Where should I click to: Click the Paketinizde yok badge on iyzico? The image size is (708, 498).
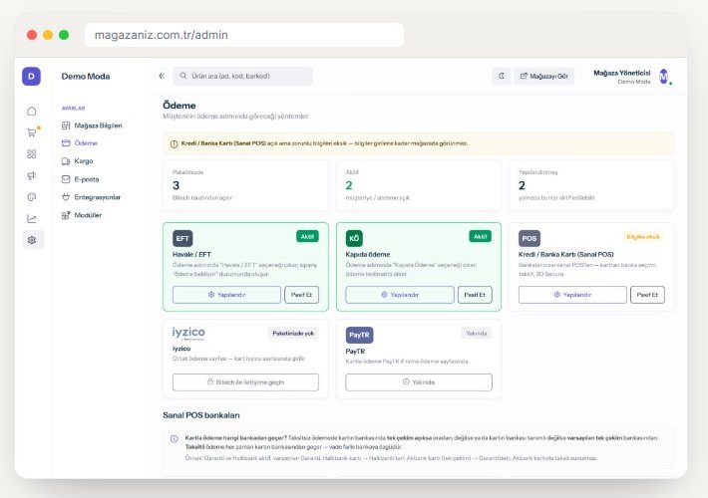click(293, 333)
